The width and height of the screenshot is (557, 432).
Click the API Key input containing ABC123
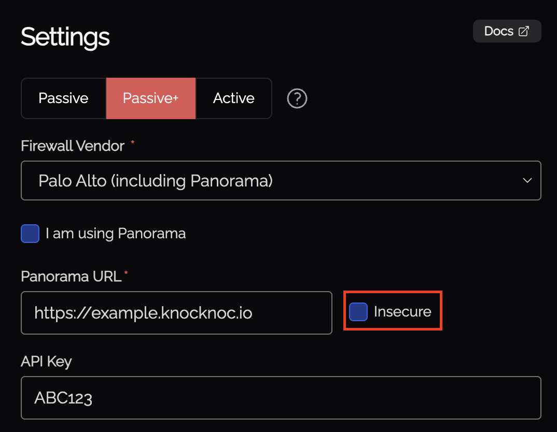click(x=281, y=398)
